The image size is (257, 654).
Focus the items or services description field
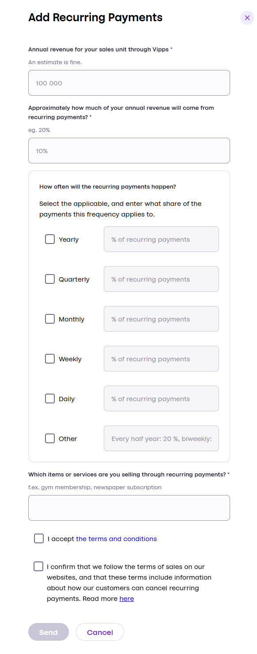129,507
